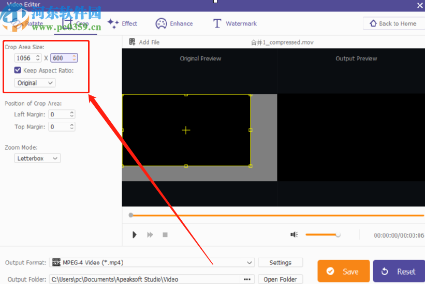Viewport: 425px width, 284px height.
Task: Switch to the Crop tab
Action: 76,24
